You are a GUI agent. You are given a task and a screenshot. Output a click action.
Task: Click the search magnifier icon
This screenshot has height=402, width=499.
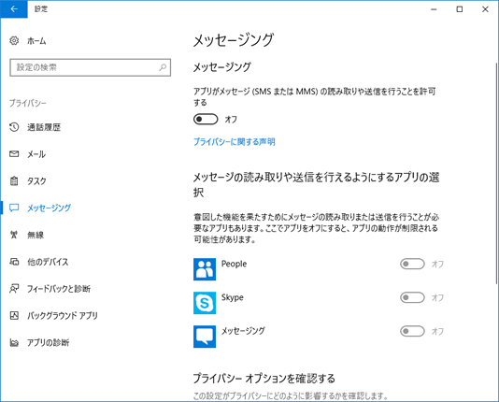point(163,67)
